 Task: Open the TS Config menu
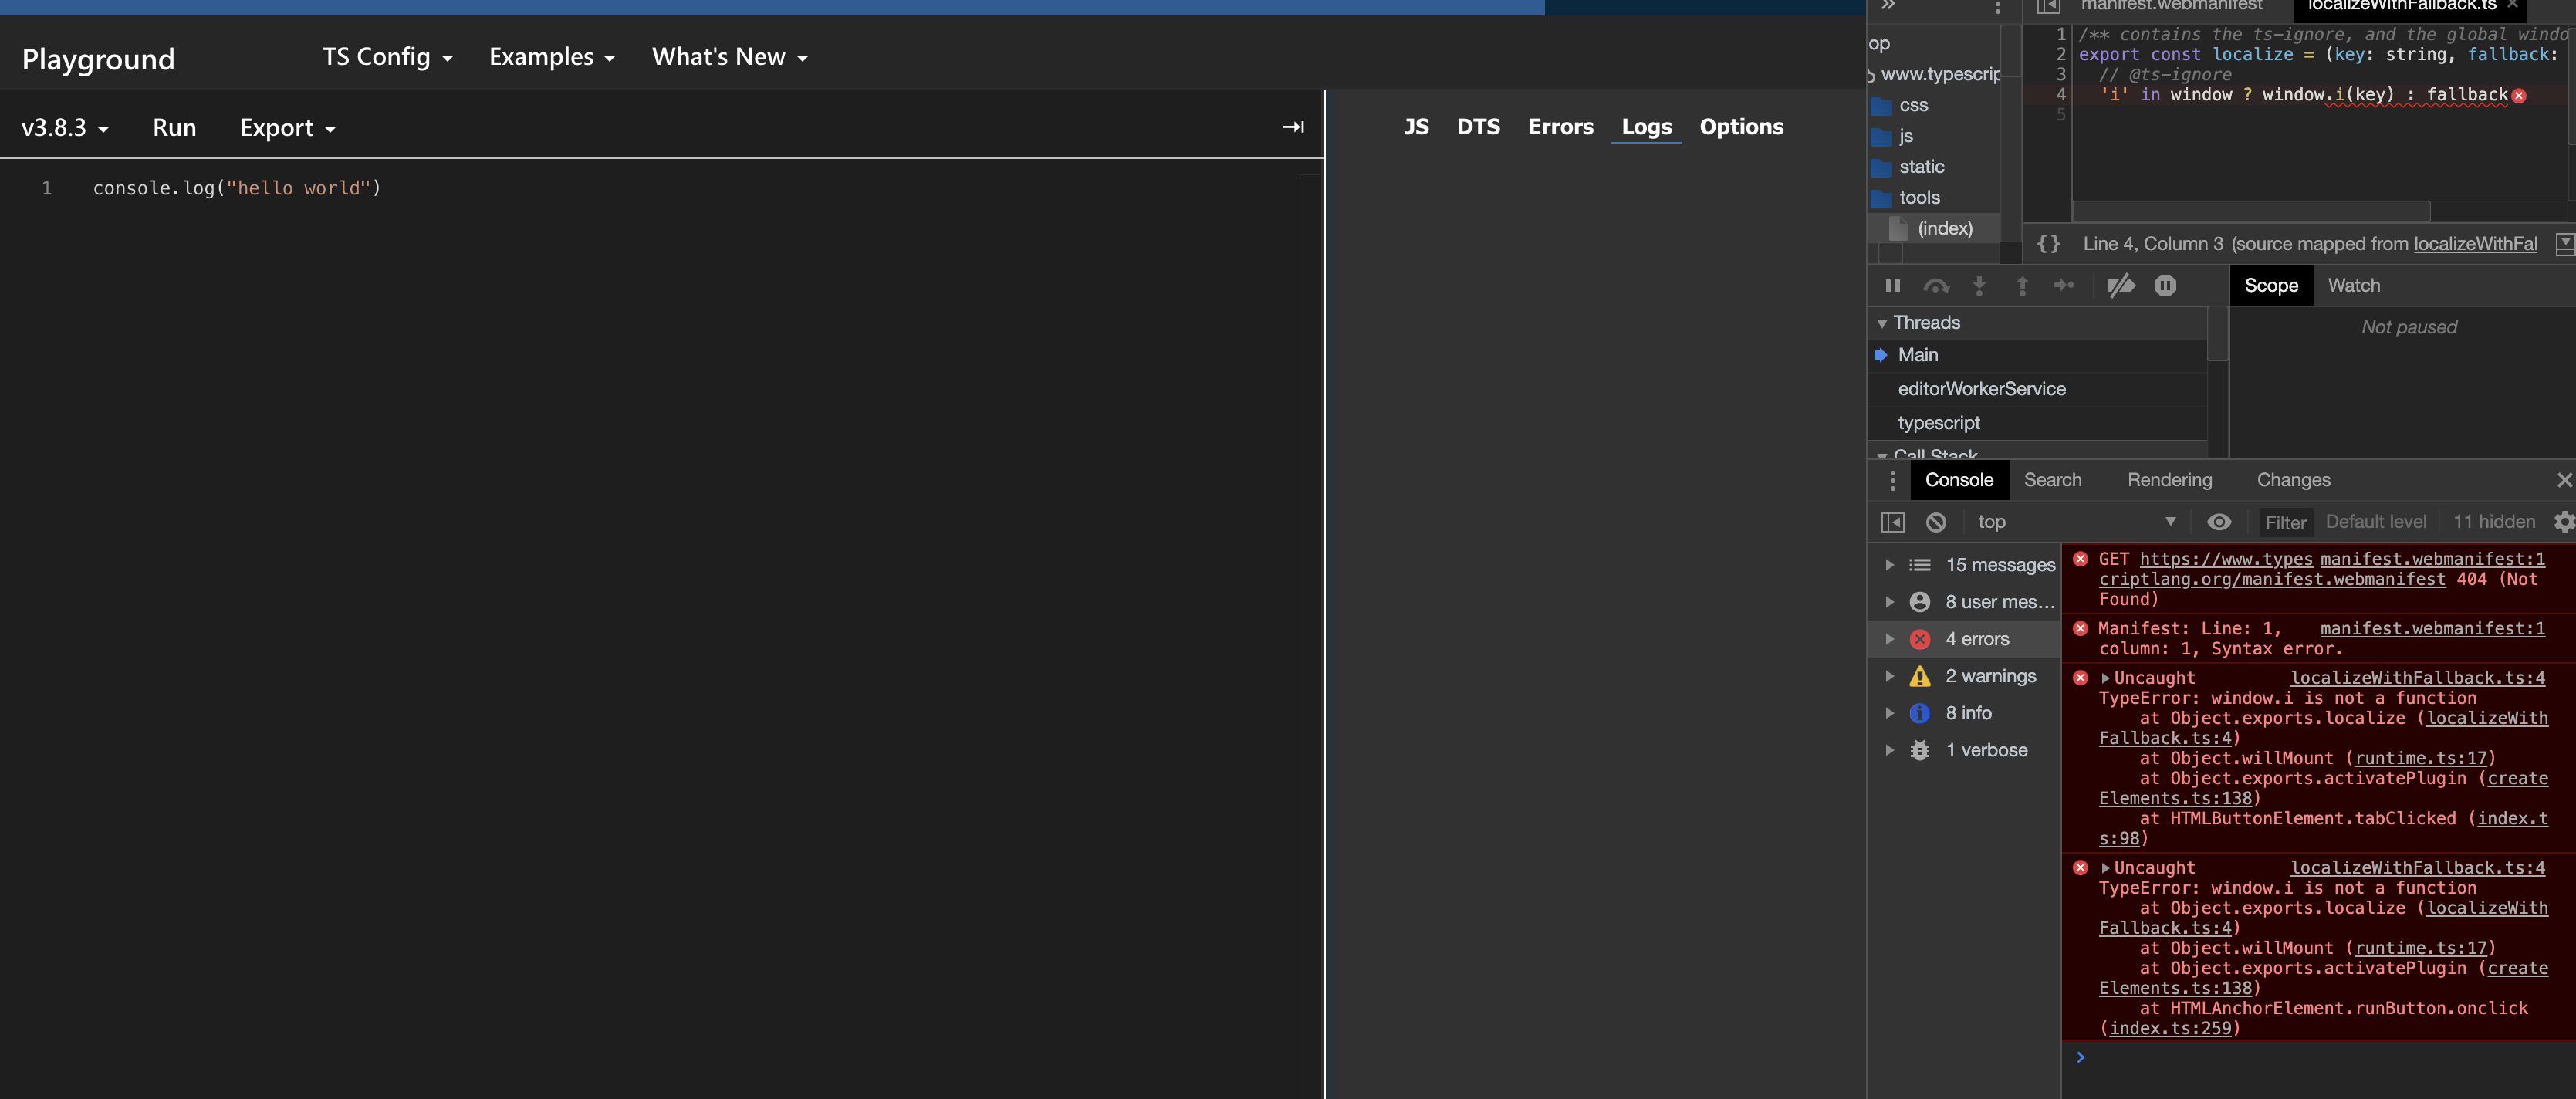pos(386,56)
